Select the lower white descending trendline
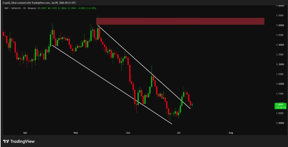Image resolution: width=288 pixels, height=147 pixels. pos(112,85)
